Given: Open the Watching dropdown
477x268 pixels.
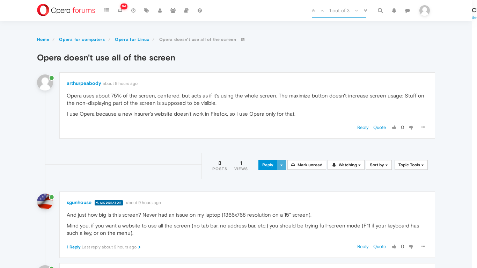Looking at the screenshot, I should [x=346, y=165].
